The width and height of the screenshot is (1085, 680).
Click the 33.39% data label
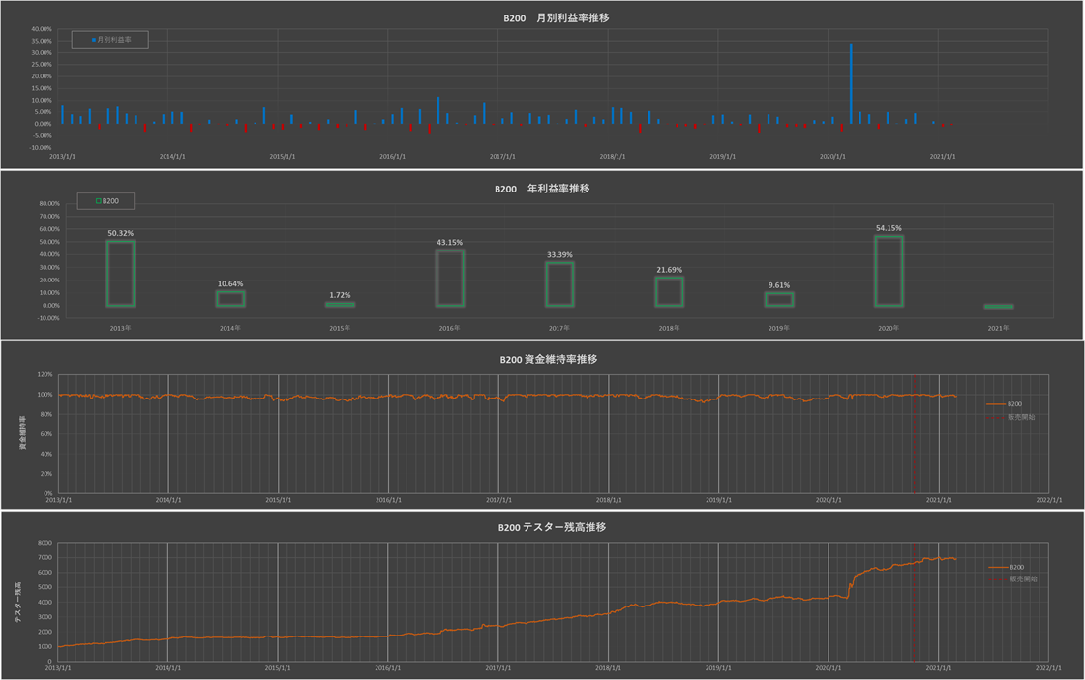click(x=559, y=254)
